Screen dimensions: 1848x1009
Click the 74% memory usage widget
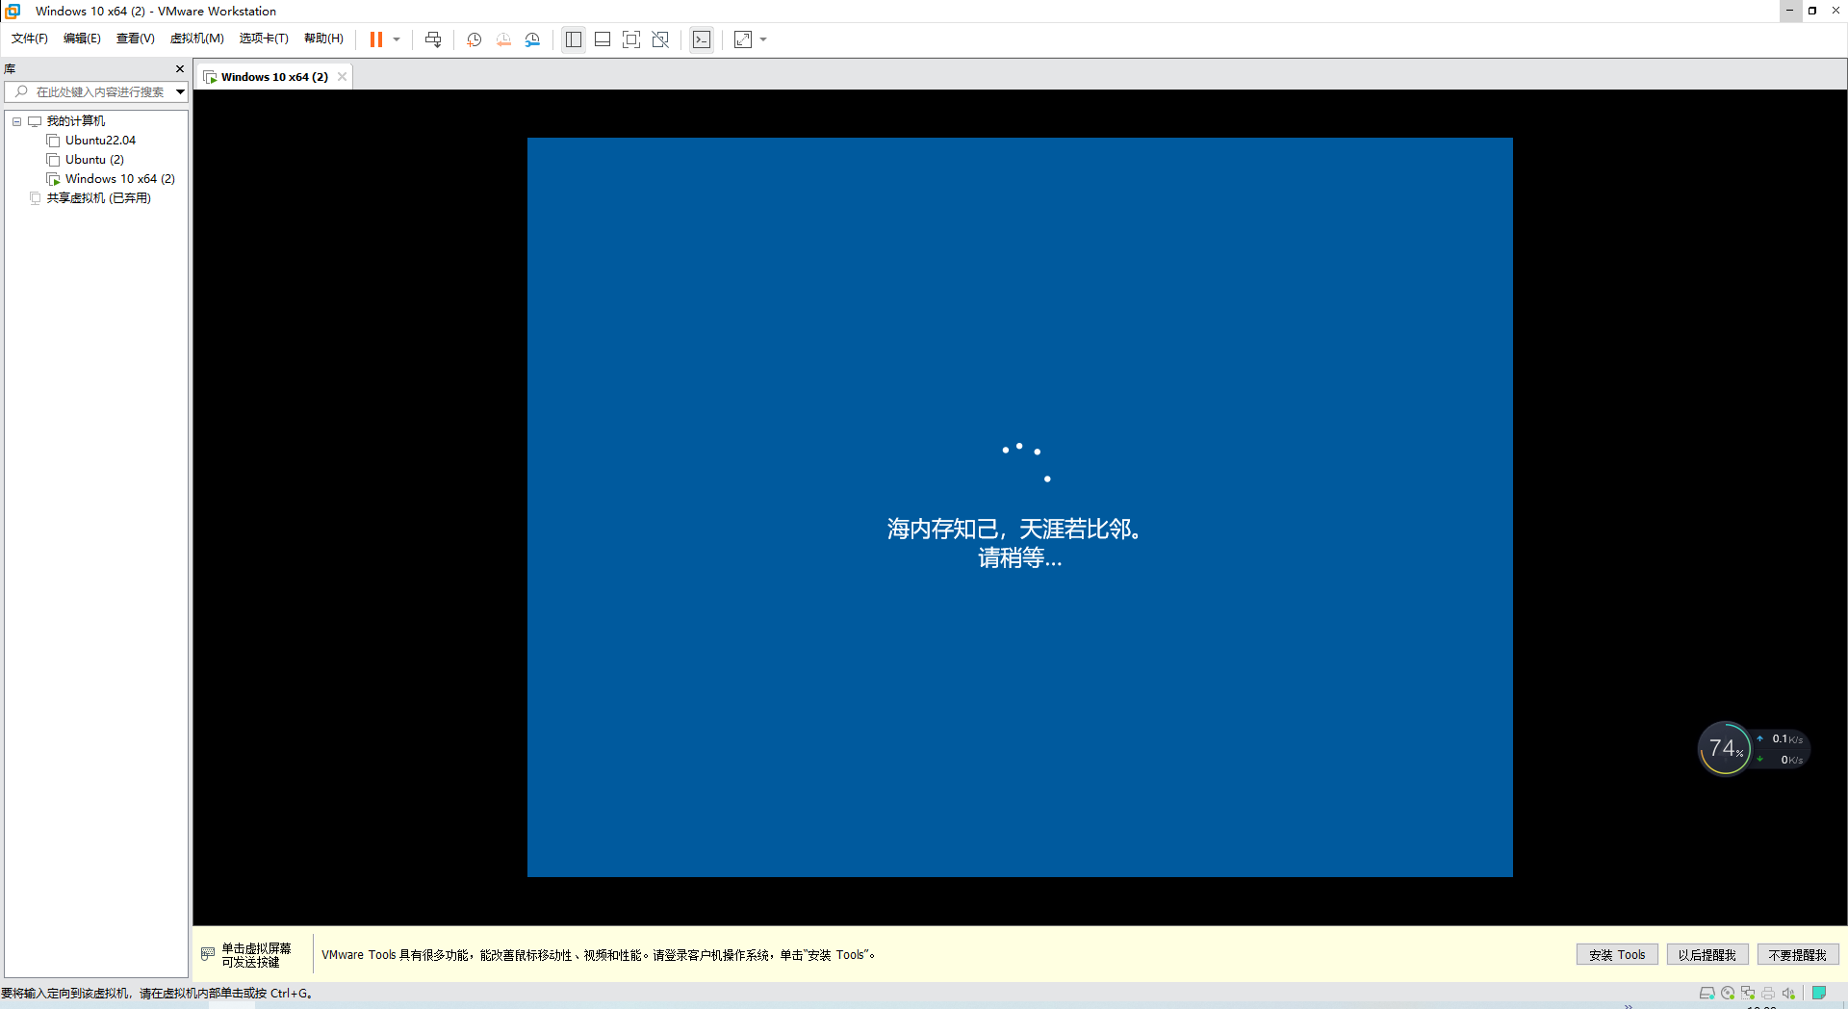(x=1725, y=748)
